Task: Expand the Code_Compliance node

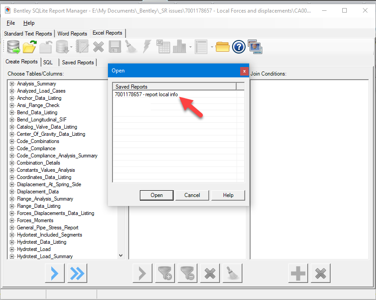Action: (x=12, y=148)
